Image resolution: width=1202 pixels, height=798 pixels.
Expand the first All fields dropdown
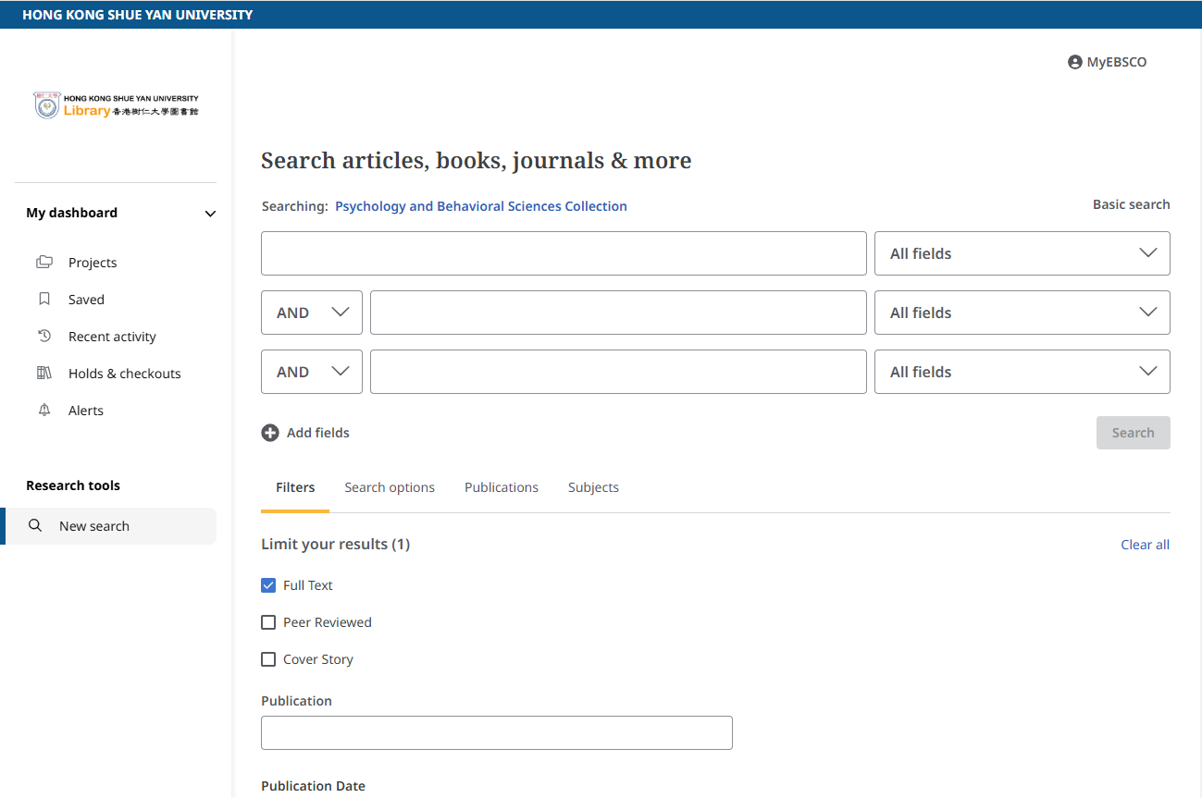pos(1022,253)
